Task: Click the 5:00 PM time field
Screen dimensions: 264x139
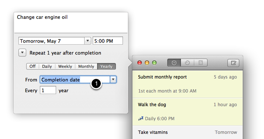Action: coord(108,41)
